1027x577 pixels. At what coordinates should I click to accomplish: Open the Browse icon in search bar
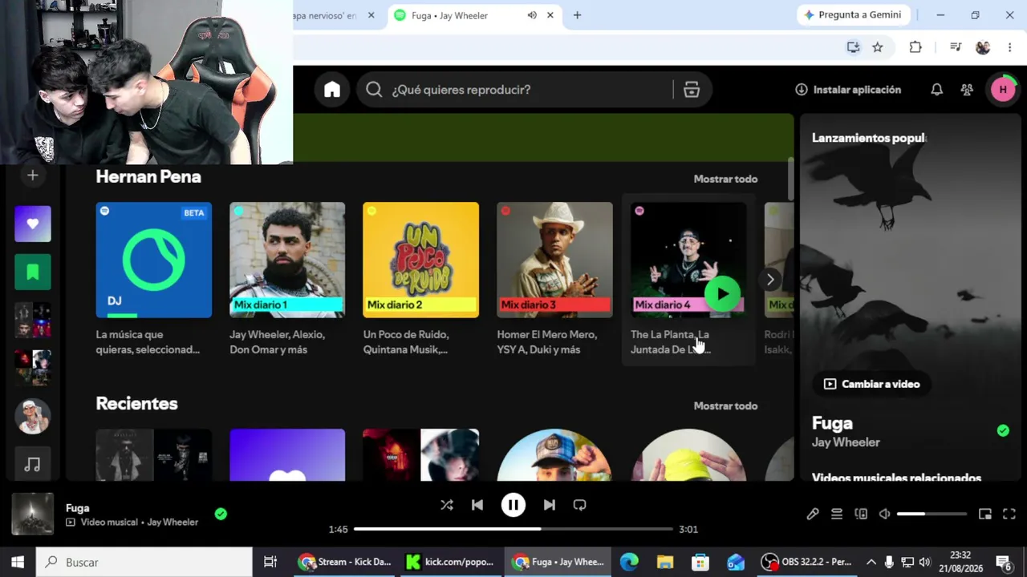coord(692,90)
